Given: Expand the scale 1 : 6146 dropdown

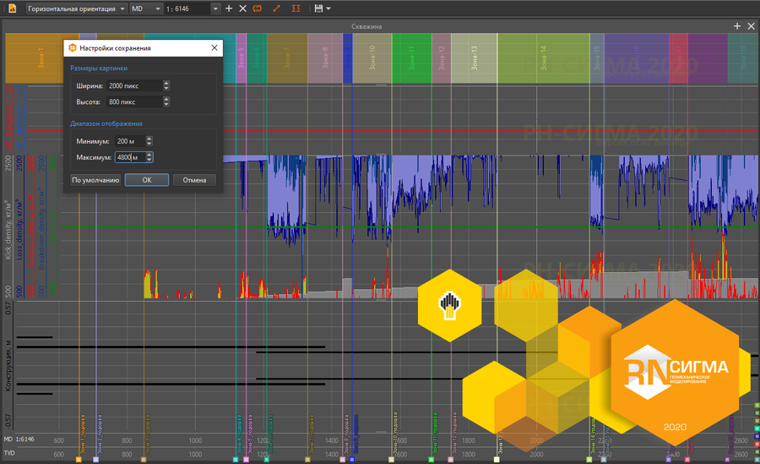Looking at the screenshot, I should coord(215,8).
